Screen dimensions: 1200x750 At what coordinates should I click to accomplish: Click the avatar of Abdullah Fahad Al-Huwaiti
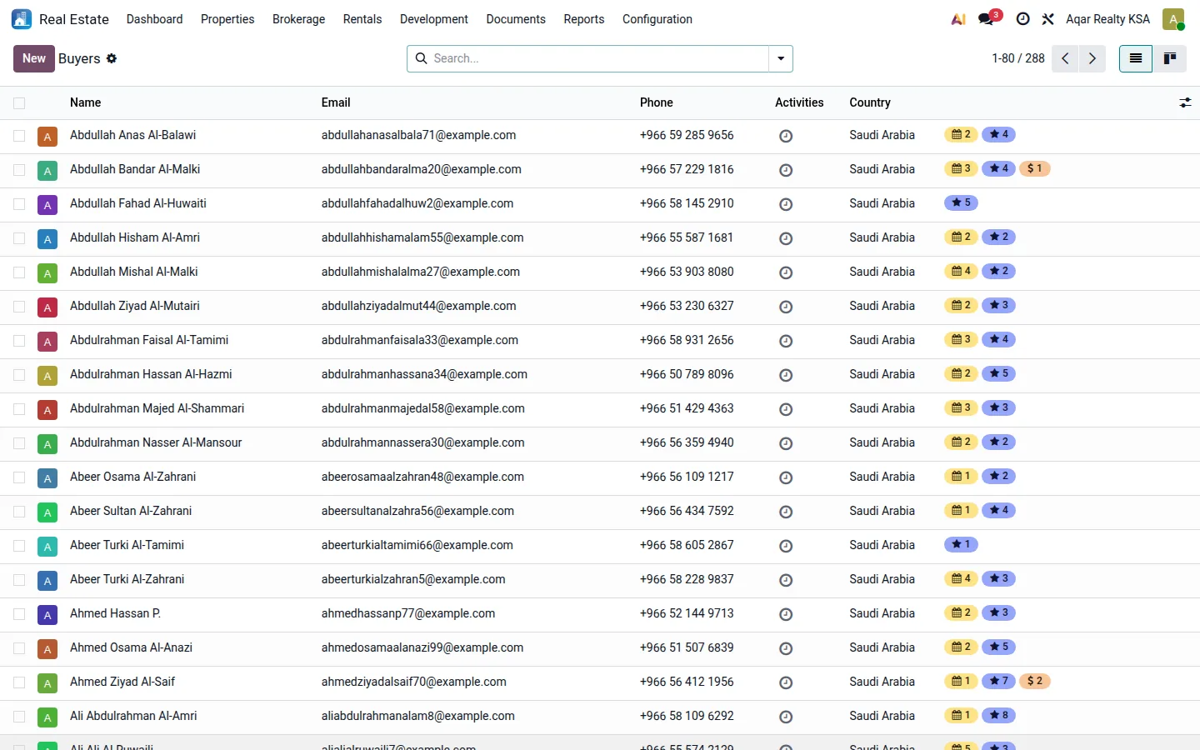tap(47, 204)
